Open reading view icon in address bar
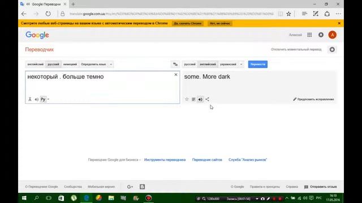 281,14
